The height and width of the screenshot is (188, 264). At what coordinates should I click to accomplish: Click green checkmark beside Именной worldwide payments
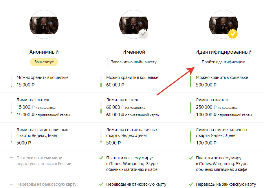[101, 158]
